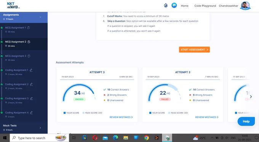Review mistakes for Attempt 3
Image resolution: width=259 pixels, height=142 pixels.
coord(121,117)
